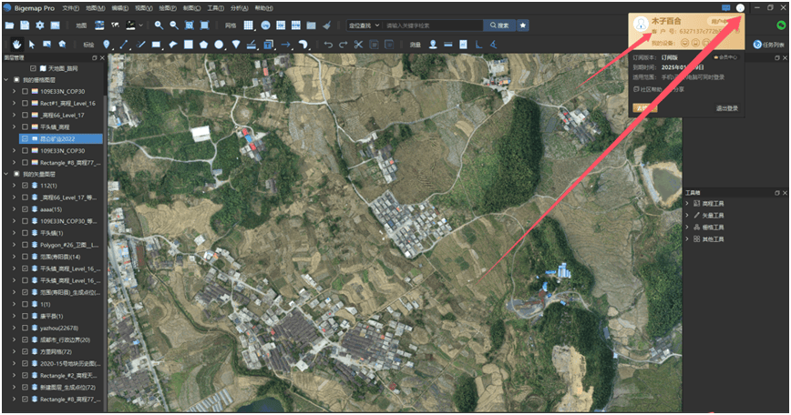The height and width of the screenshot is (415, 791).
Task: Click the zoom in magnifier icon
Action: pos(159,25)
